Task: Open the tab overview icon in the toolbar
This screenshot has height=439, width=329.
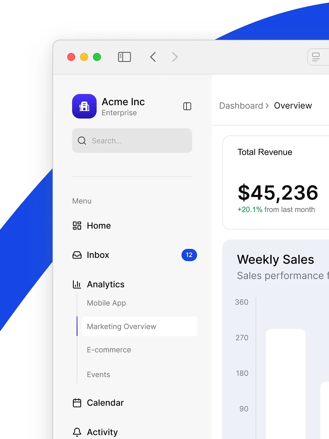Action: [315, 57]
